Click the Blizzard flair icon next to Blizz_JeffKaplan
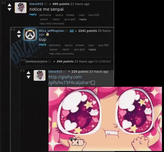Image resolution: width=164 pixels, height=152 pixels. [72, 31]
